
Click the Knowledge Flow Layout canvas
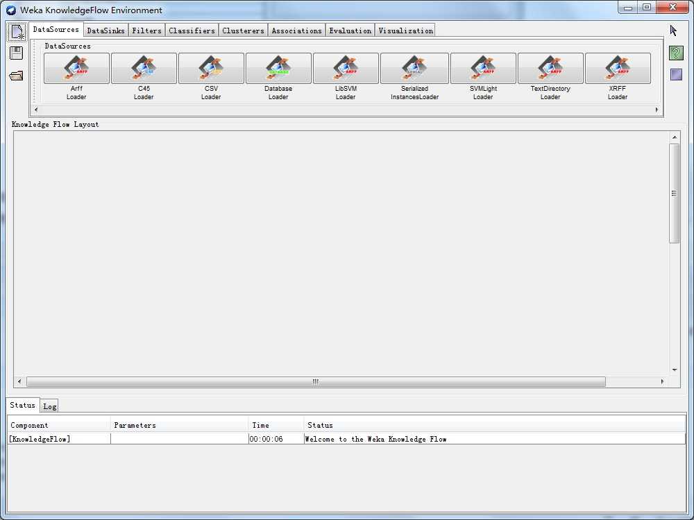coord(341,253)
